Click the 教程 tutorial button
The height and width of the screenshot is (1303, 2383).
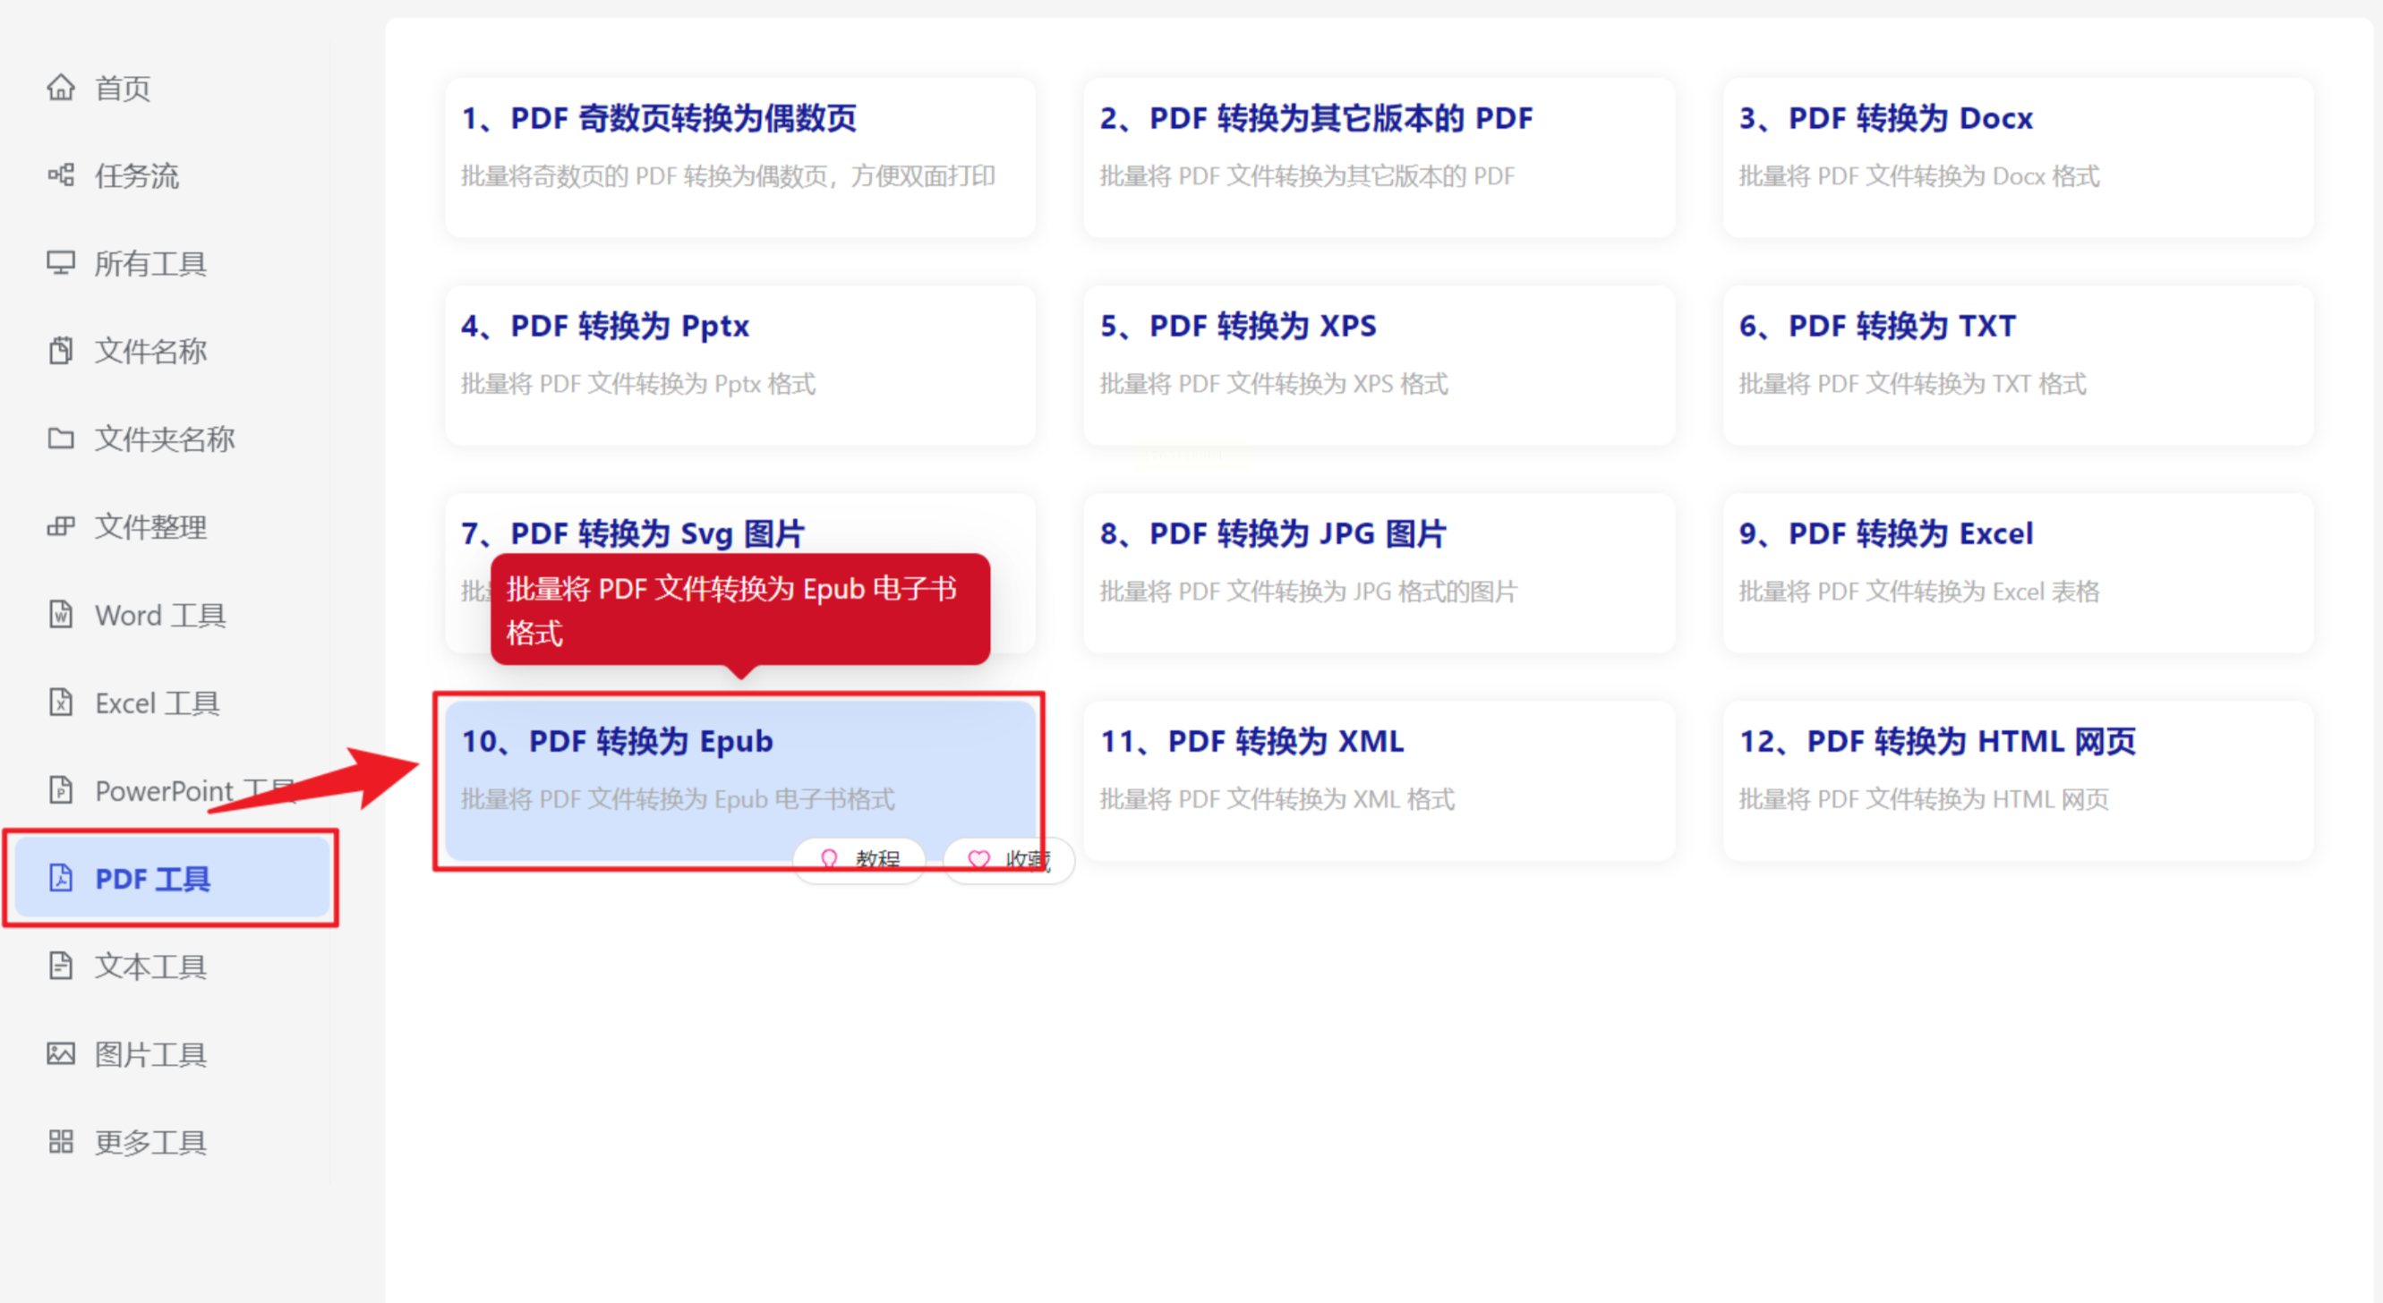coord(860,859)
